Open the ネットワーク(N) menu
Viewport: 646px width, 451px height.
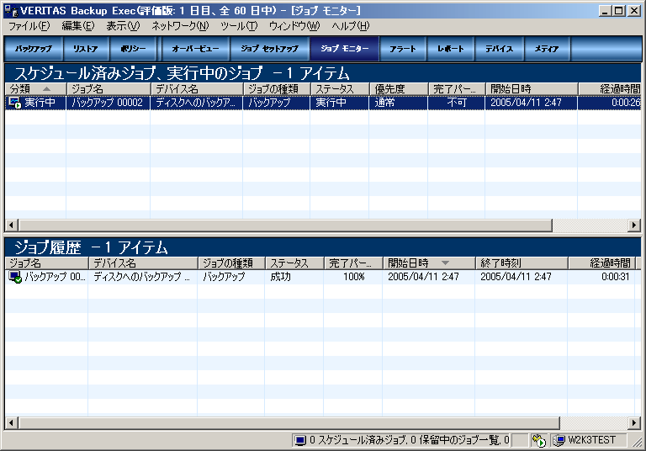tap(180, 26)
